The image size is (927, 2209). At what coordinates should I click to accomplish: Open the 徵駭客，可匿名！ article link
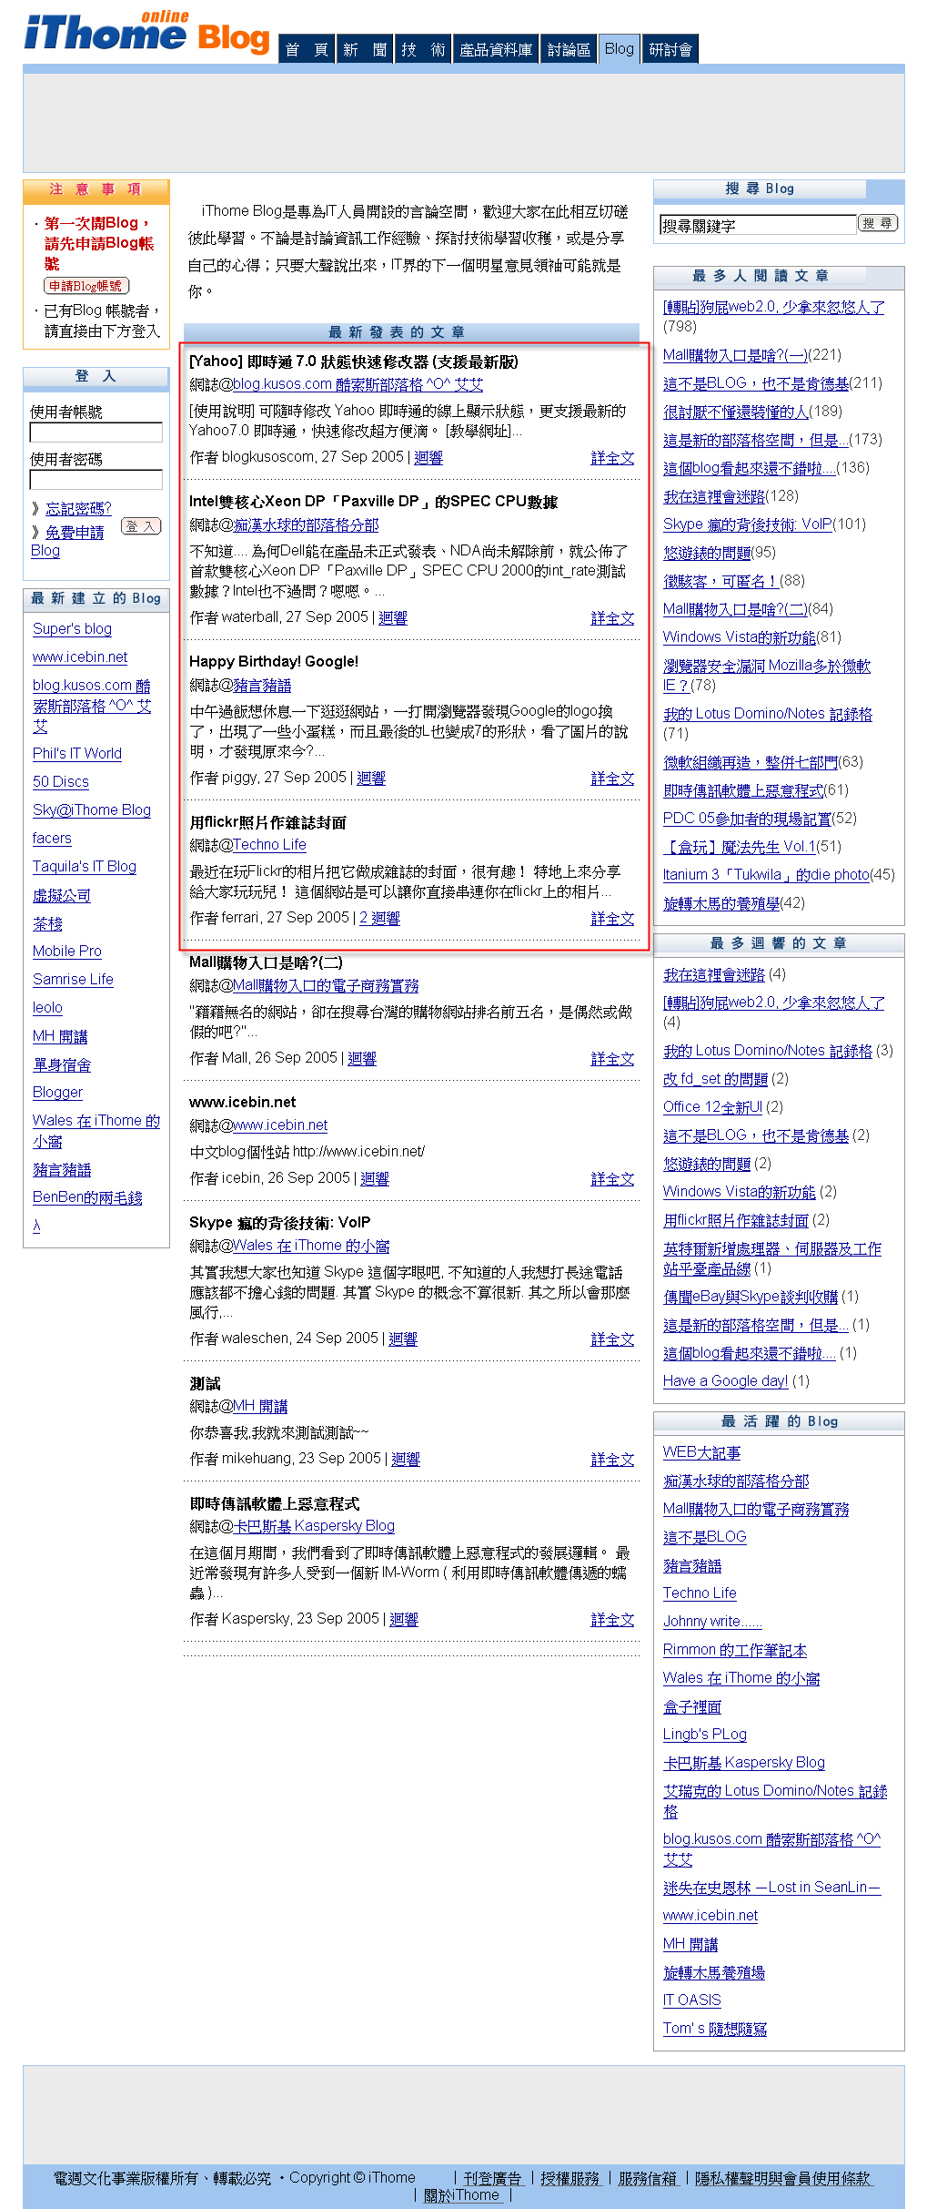click(721, 580)
